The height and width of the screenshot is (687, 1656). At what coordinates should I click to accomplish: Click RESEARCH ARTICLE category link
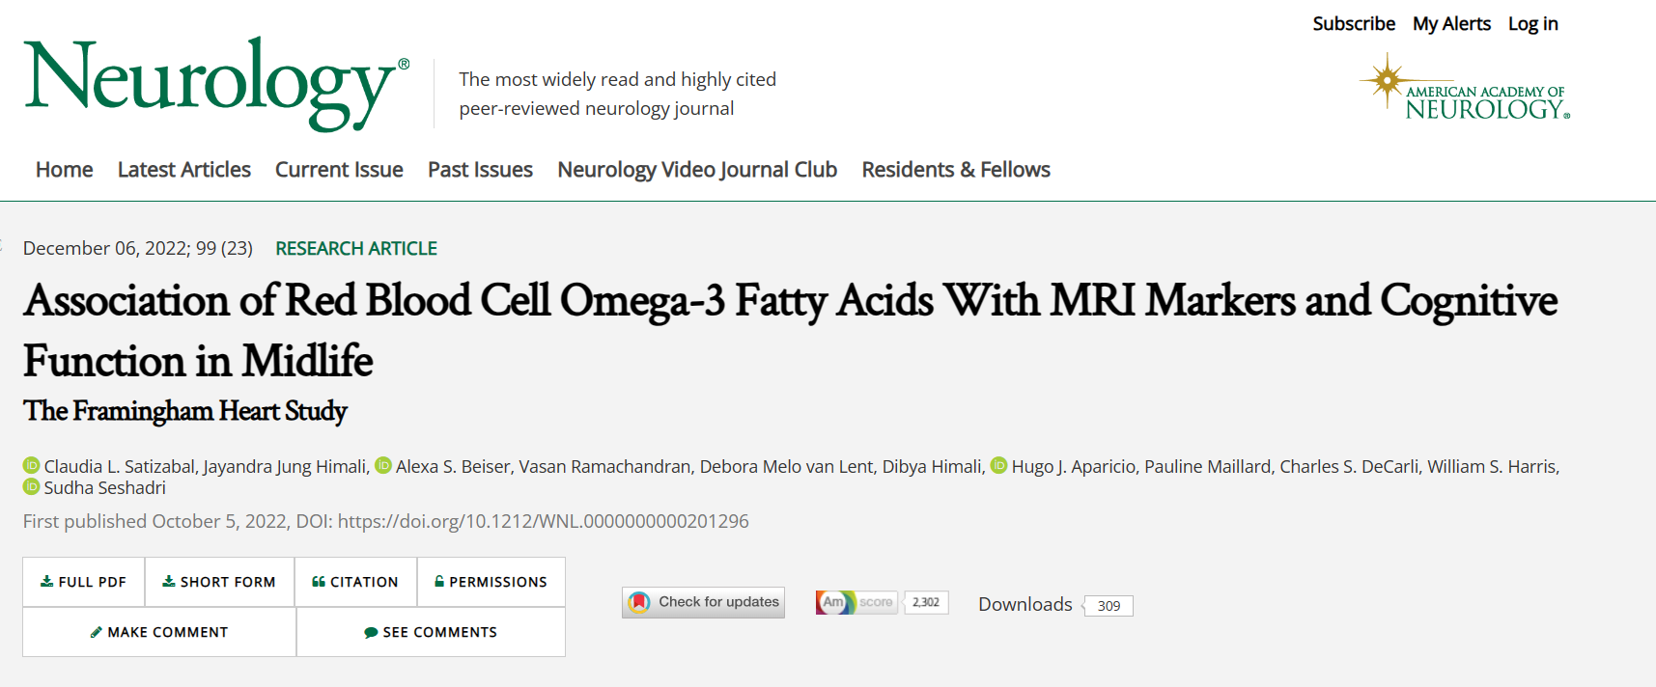click(x=356, y=248)
